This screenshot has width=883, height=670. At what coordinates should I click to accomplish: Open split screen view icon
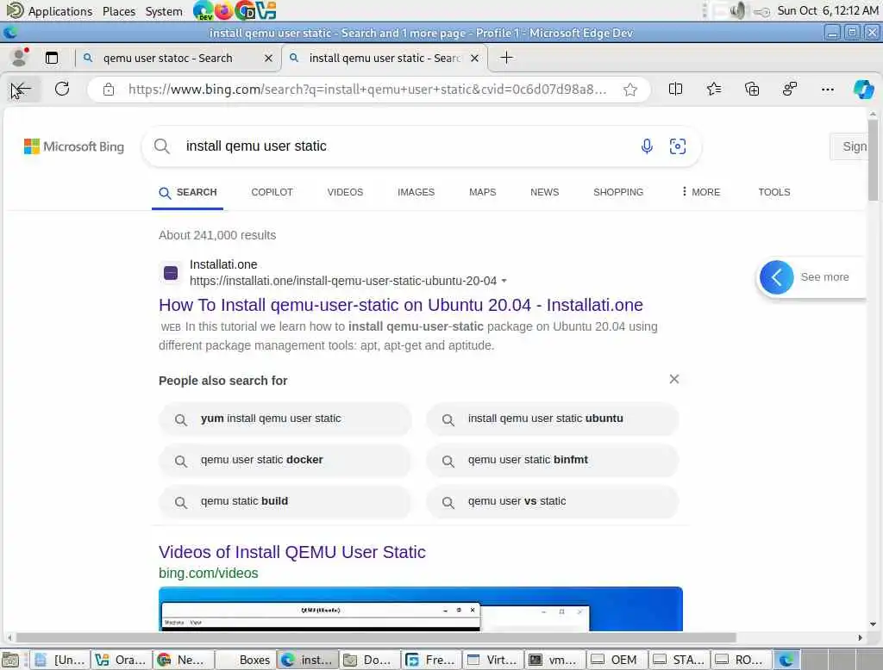(x=675, y=89)
